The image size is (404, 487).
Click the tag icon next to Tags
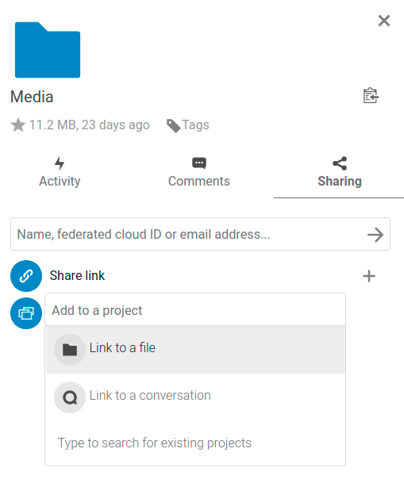[x=173, y=125]
